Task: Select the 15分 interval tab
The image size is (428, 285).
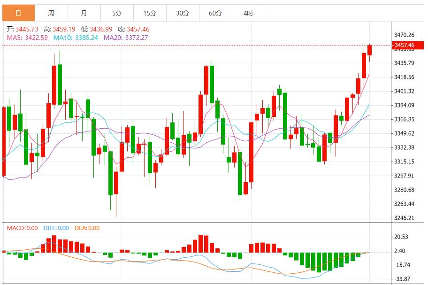Action: [150, 13]
